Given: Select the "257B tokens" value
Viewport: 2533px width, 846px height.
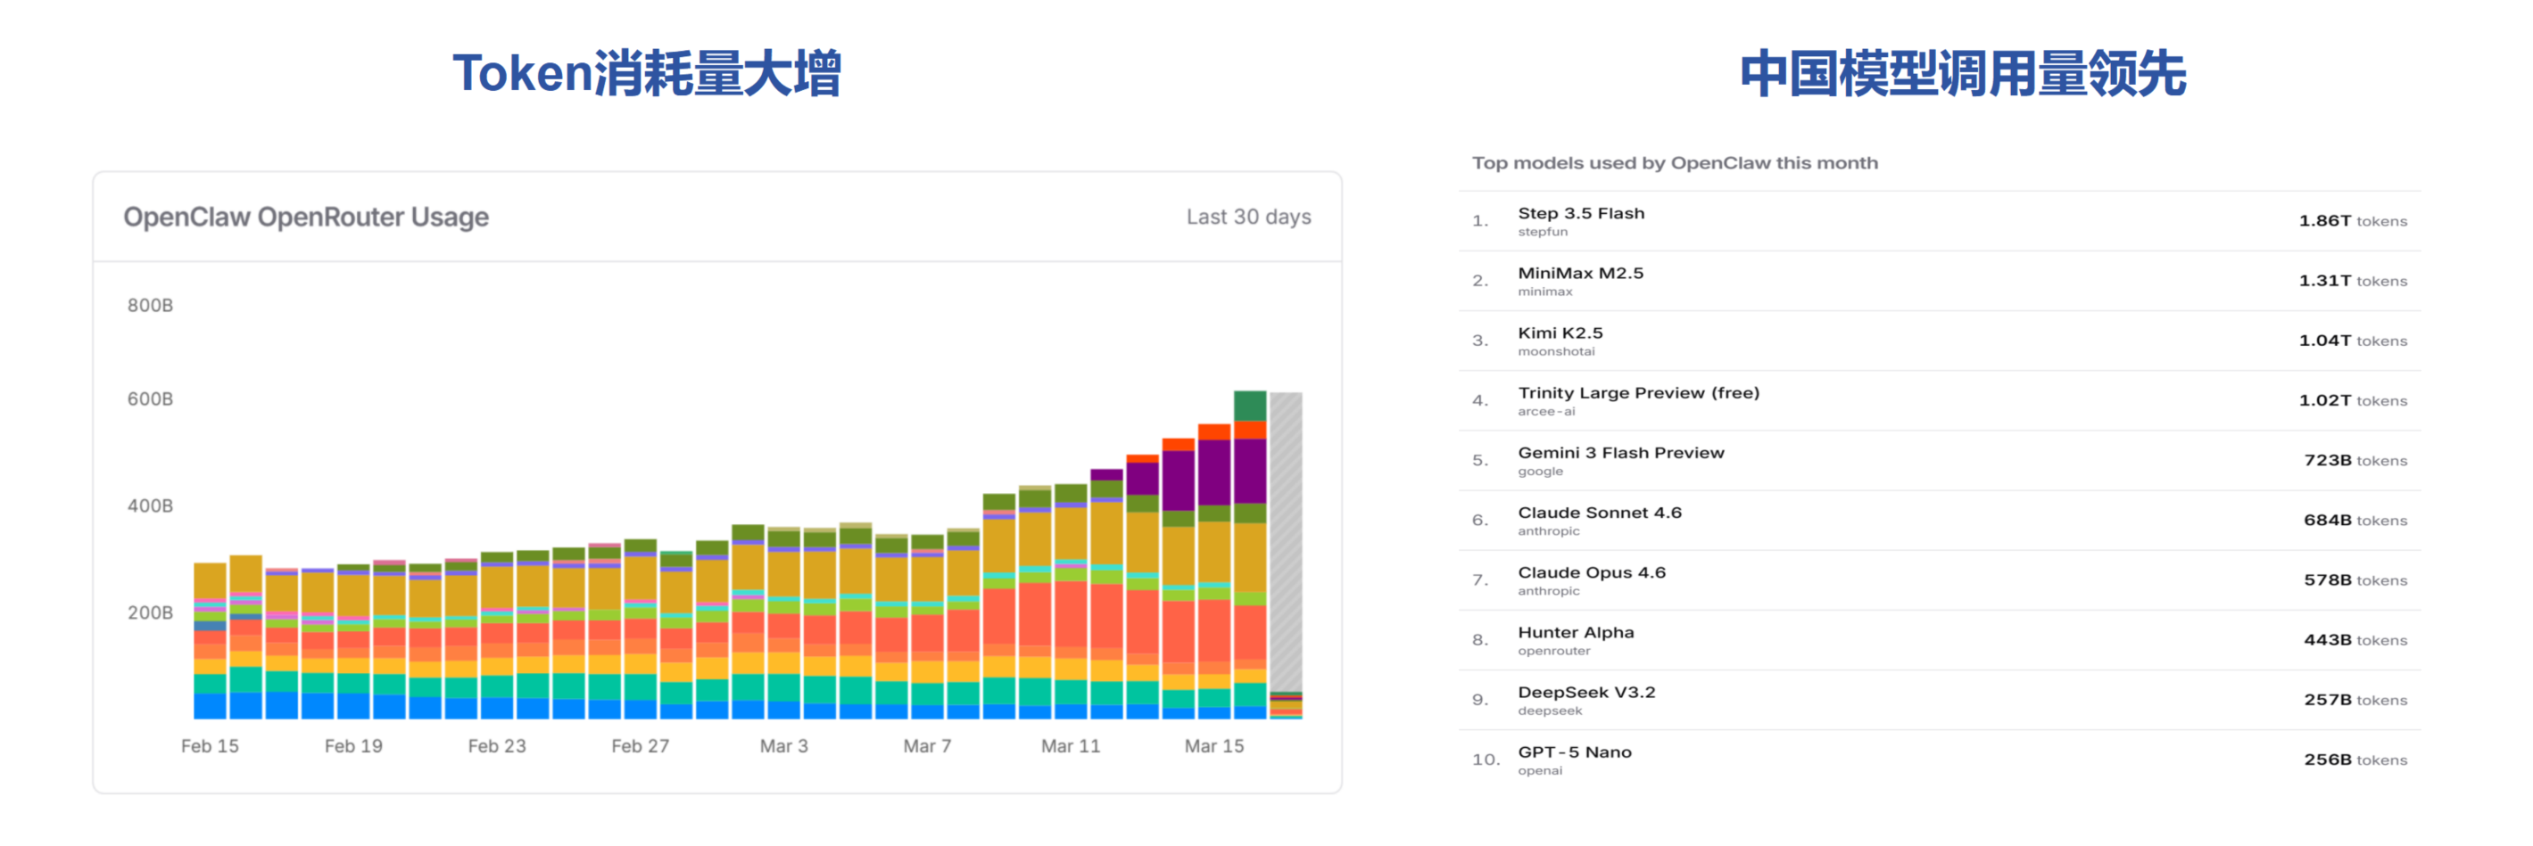Looking at the screenshot, I should pos(2356,701).
